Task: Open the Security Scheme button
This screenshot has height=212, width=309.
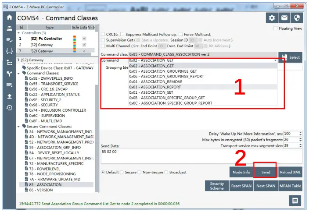Action: click(217, 186)
